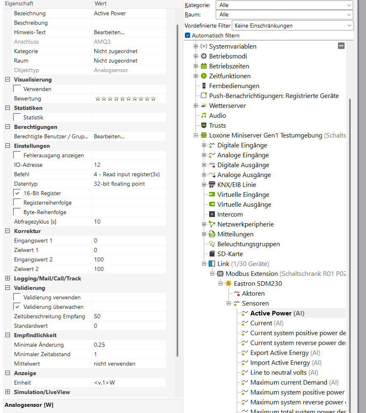Click the Modbus Extension icon
Viewport: 366px width, 413px height.
[221, 273]
